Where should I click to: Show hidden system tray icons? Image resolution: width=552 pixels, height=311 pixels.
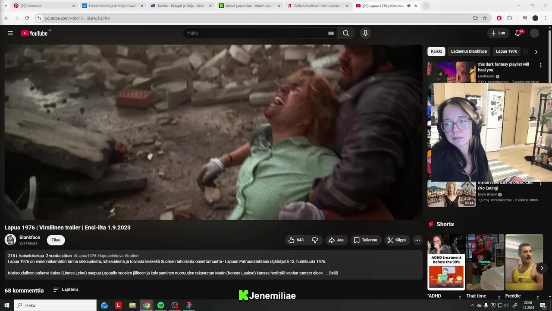coord(472,305)
